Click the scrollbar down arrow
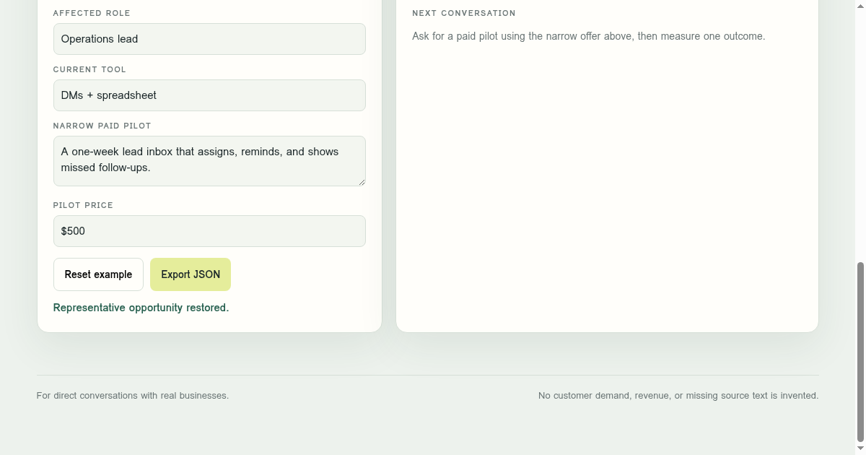The width and height of the screenshot is (866, 455). pos(860,449)
